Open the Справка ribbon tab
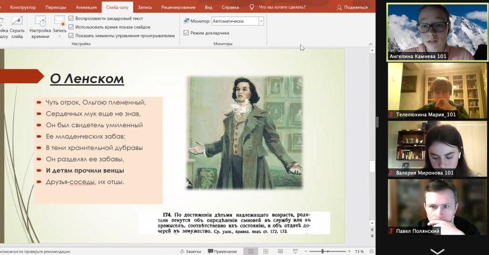Screen dimensions: 489x255 point(230,7)
